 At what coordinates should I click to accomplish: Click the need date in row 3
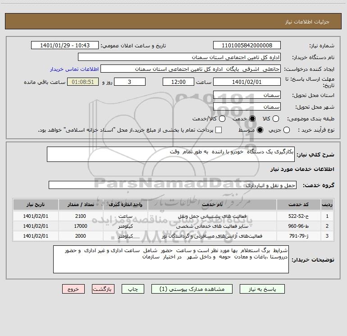(x=36, y=236)
